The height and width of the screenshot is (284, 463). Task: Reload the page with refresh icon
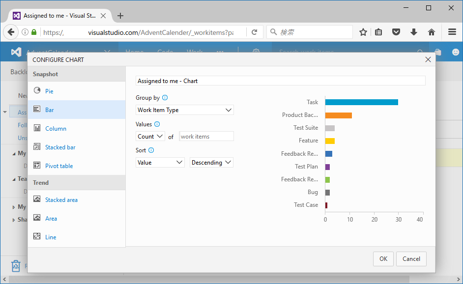pyautogui.click(x=254, y=32)
